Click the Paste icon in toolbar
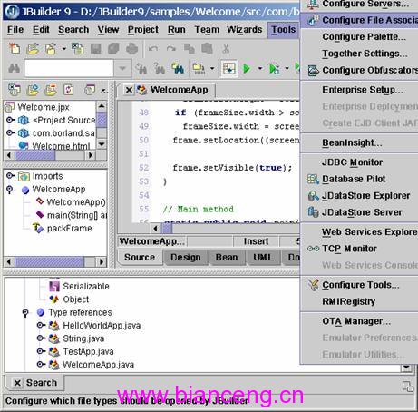The image size is (418, 412). pos(208,48)
